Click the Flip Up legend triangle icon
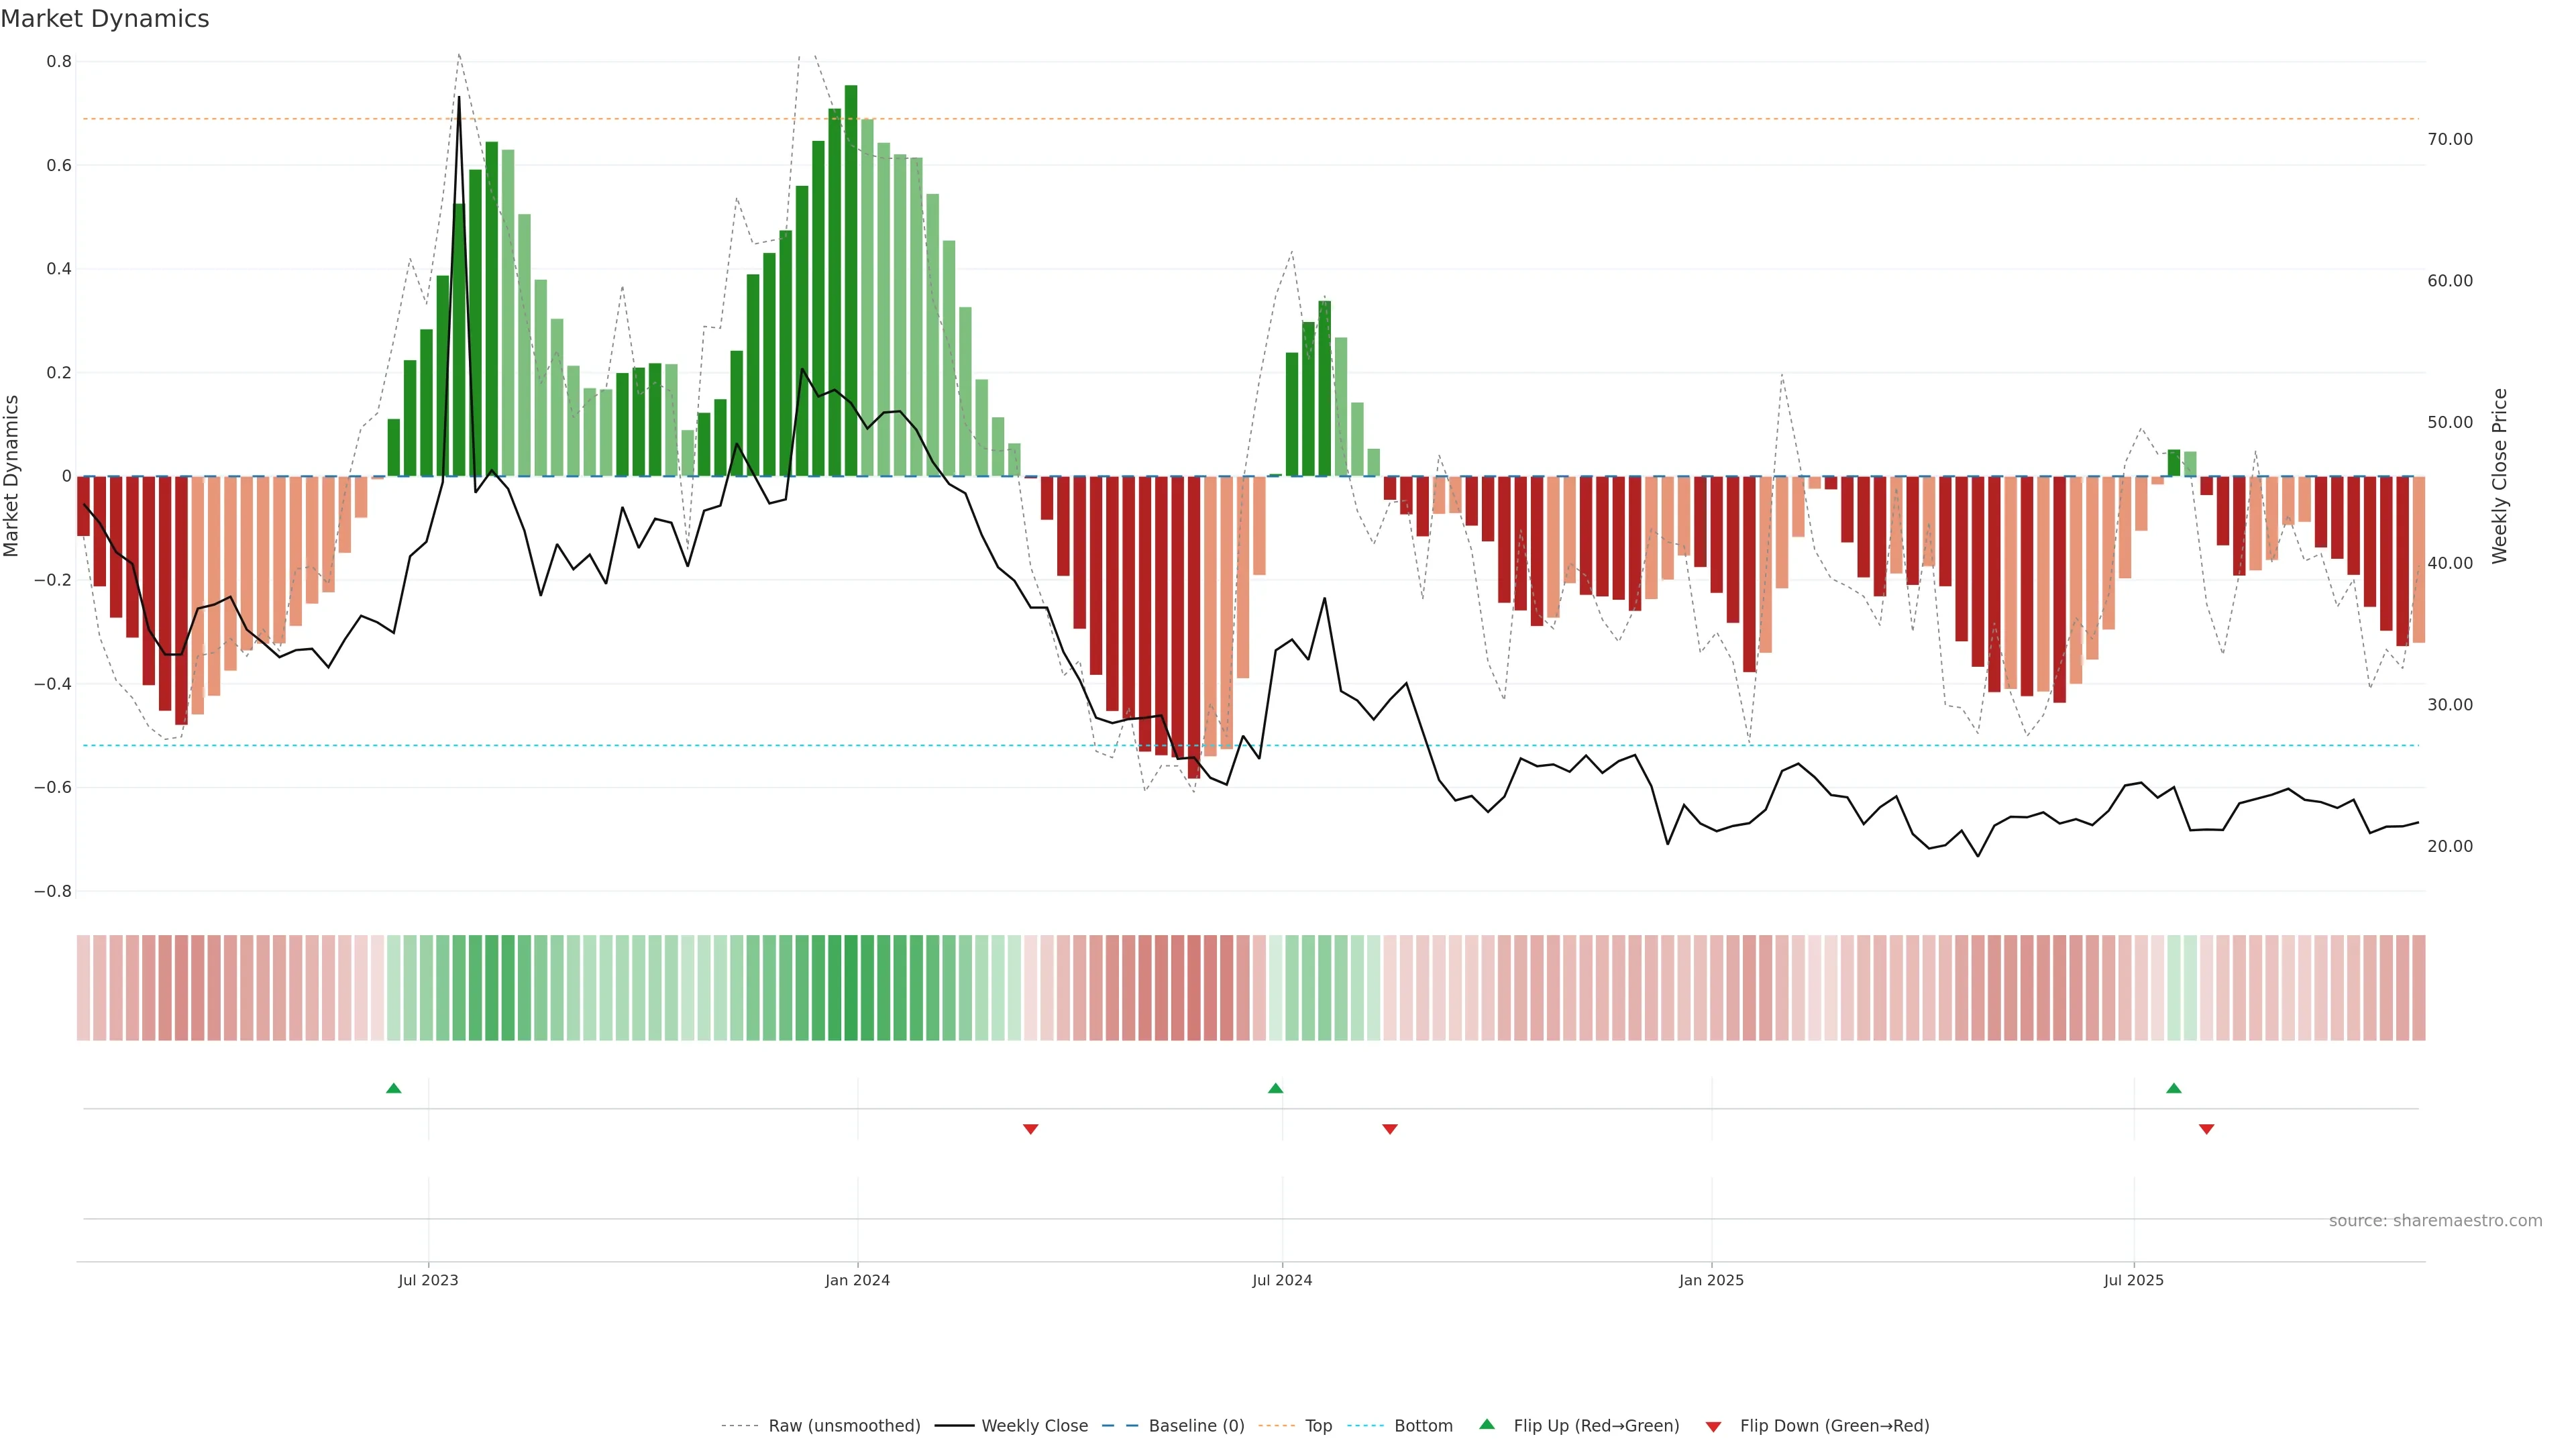The image size is (2576, 1449). coord(1486,1424)
